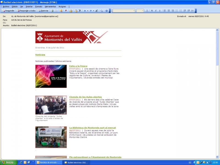Click the Responder (Reply) button

point(8,11)
